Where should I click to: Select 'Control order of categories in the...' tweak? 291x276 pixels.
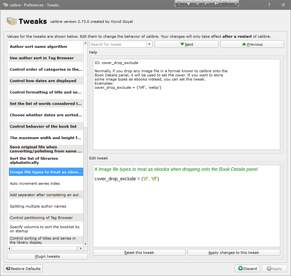(46, 69)
